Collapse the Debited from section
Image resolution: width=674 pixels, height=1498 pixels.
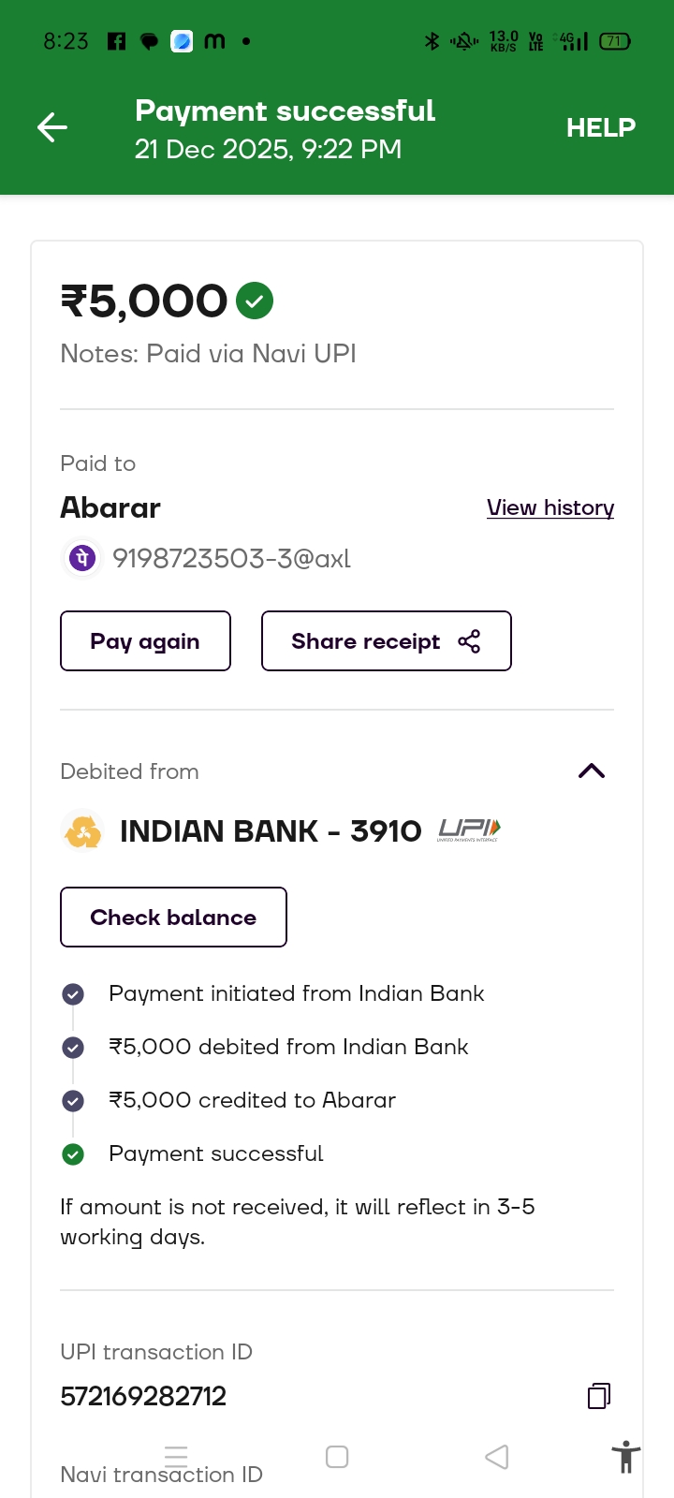coord(592,771)
